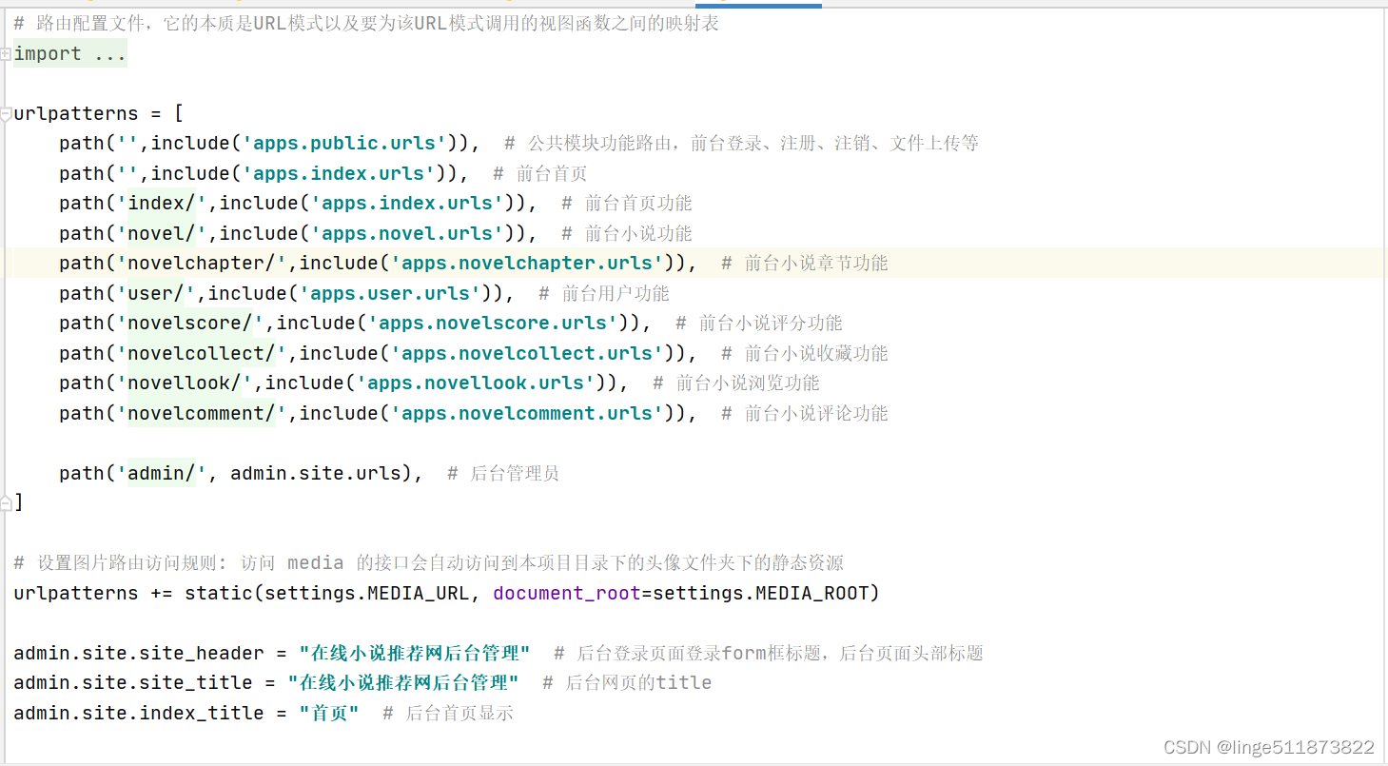Place cursor on 'urlpatterns = [' line

tap(99, 113)
